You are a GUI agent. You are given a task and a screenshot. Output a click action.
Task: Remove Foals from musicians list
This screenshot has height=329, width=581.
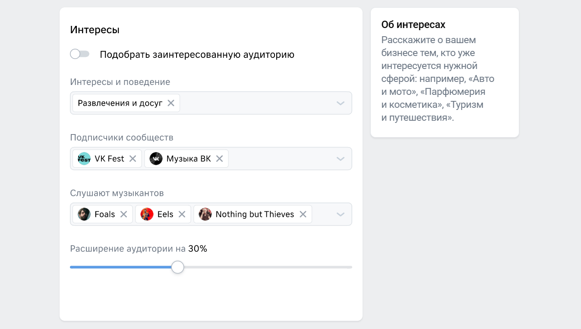coord(123,214)
